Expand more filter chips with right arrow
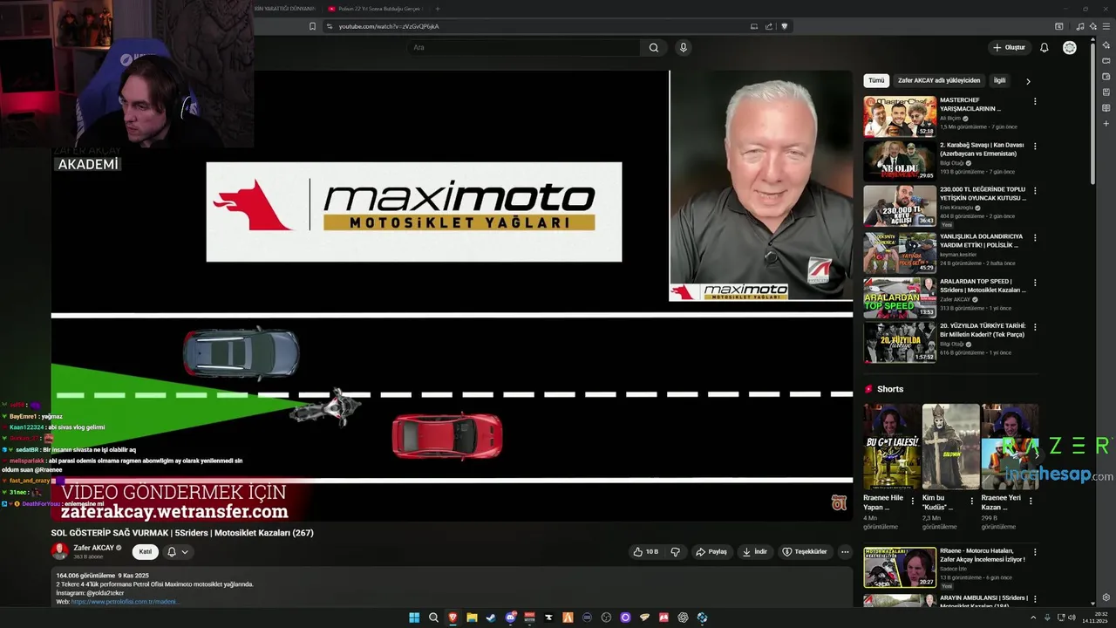Image resolution: width=1116 pixels, height=628 pixels. 1028,81
